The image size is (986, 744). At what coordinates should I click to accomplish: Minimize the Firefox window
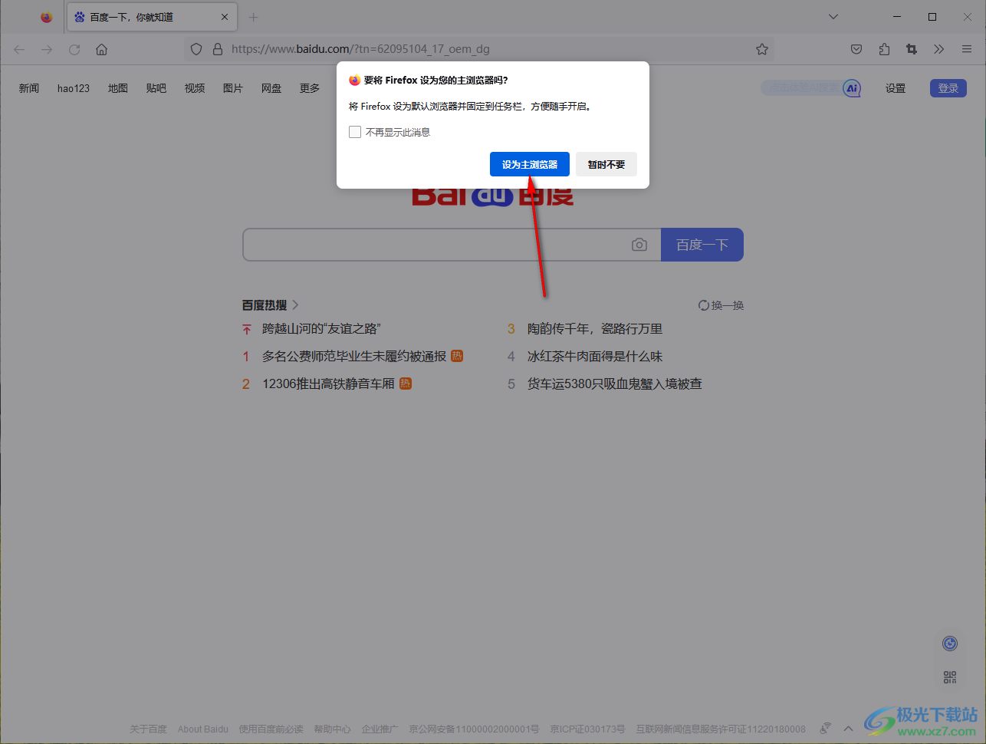[x=897, y=17]
